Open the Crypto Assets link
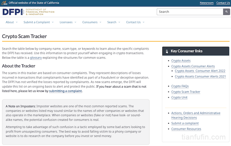231x146 pixels. (181, 61)
